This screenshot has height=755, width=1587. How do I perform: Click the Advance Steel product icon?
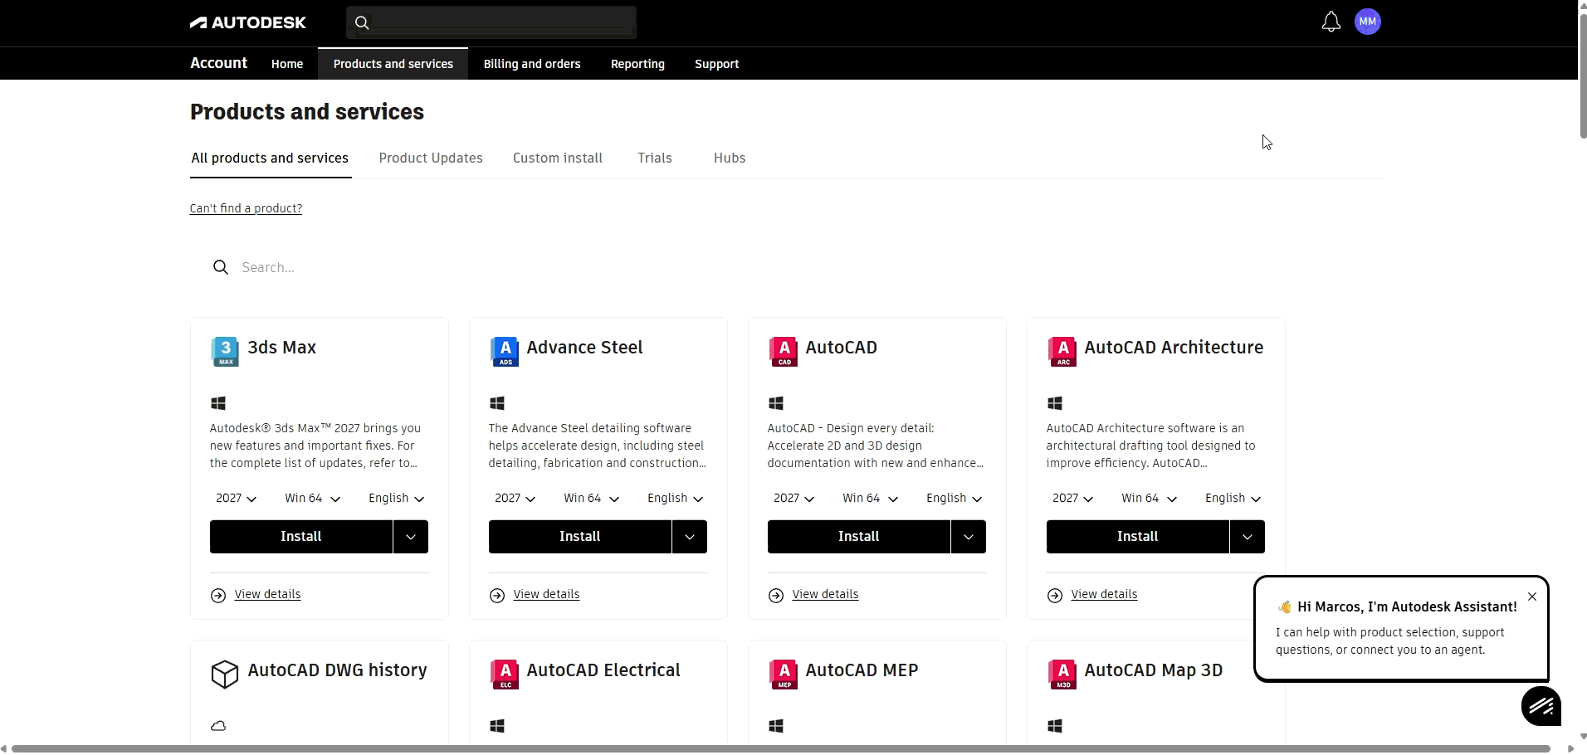click(504, 352)
